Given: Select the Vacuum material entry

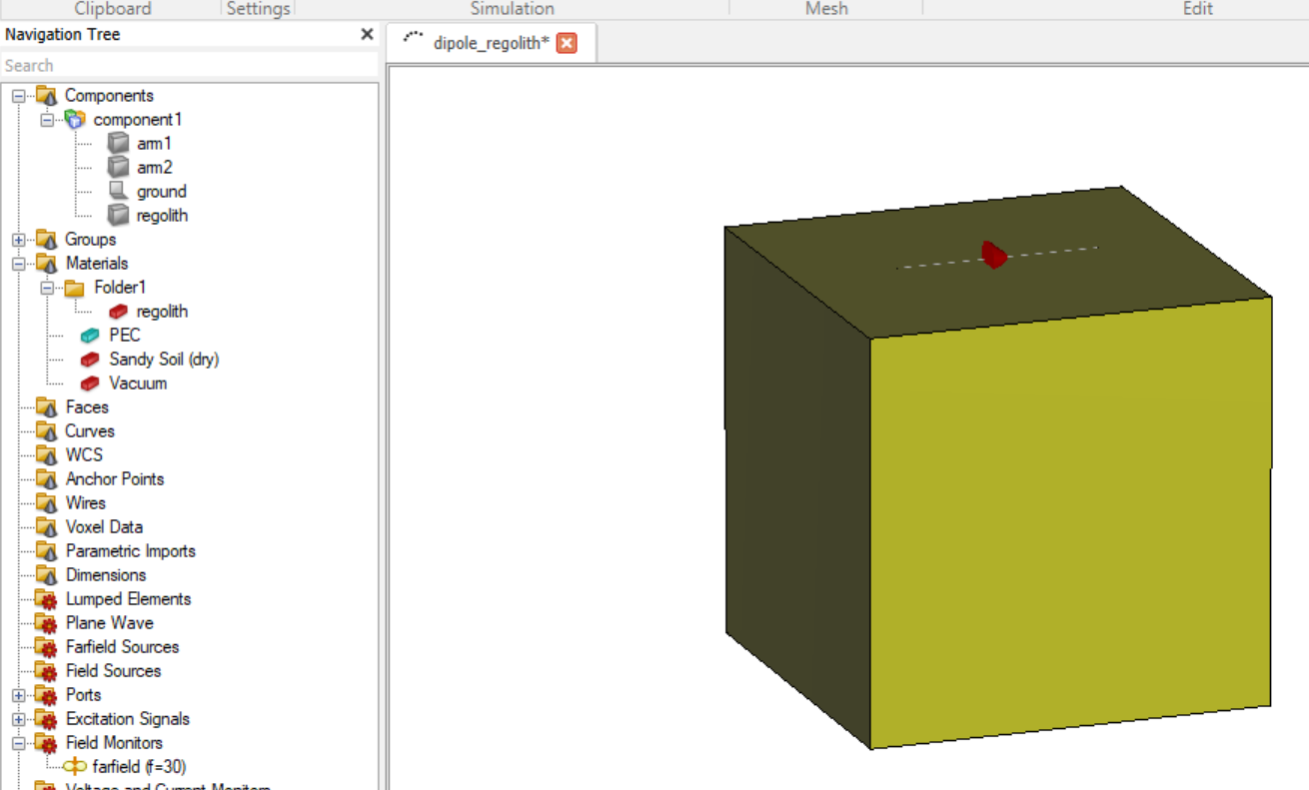Looking at the screenshot, I should pos(137,384).
